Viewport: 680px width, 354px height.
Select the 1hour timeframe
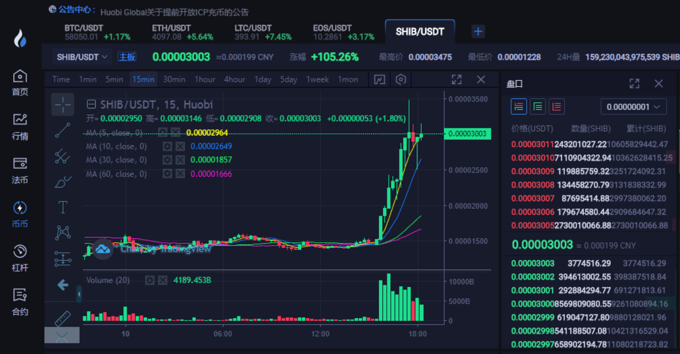pos(205,80)
